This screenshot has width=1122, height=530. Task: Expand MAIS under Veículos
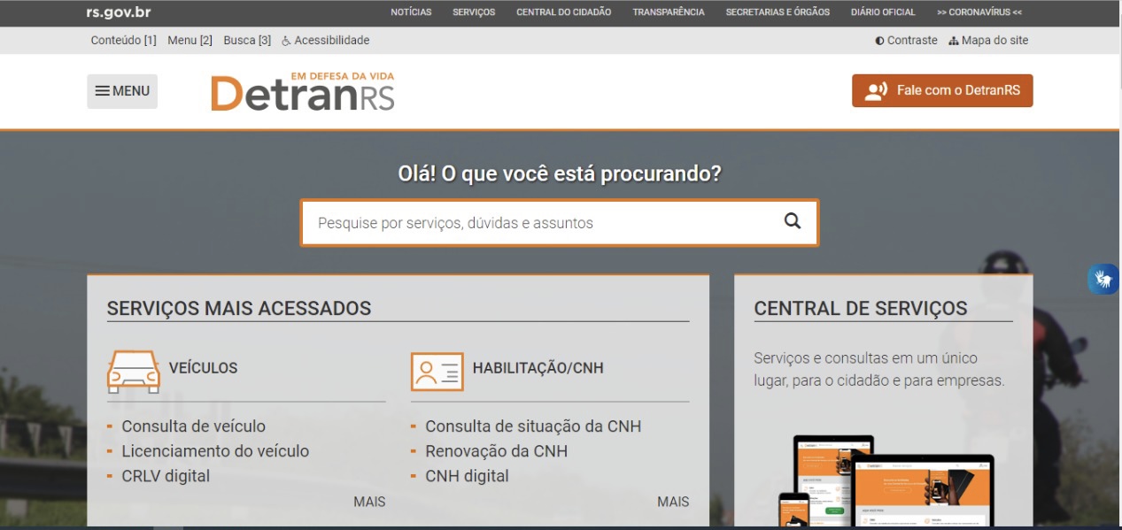click(x=369, y=502)
